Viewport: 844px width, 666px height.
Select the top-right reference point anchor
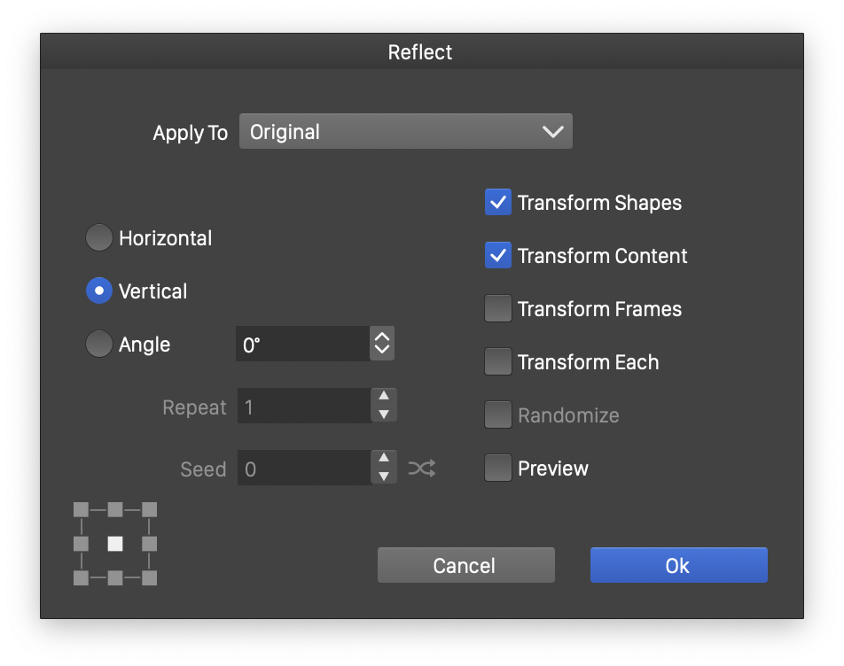click(x=149, y=509)
